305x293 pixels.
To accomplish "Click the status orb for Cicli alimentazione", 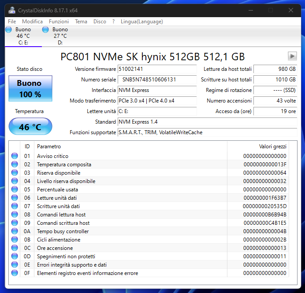I will click(15, 239).
